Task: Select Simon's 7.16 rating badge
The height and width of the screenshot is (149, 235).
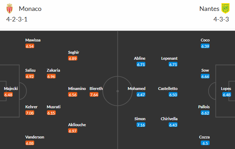Action: [141, 125]
